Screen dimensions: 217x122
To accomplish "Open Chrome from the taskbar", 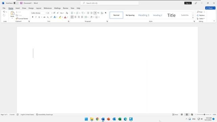I will (97, 119).
